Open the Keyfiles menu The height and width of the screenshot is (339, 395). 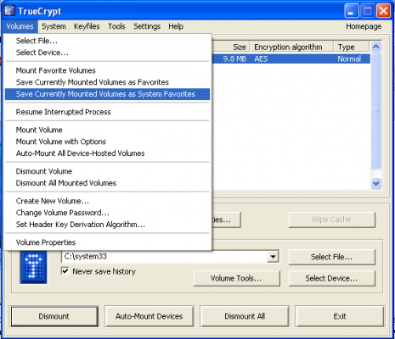click(87, 26)
